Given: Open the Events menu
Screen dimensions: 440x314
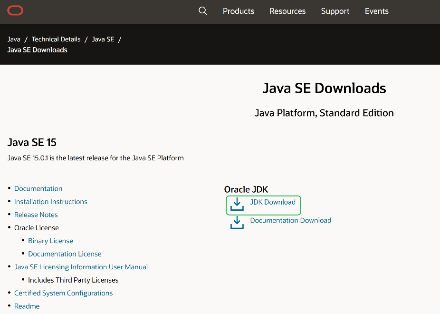Looking at the screenshot, I should click(377, 11).
